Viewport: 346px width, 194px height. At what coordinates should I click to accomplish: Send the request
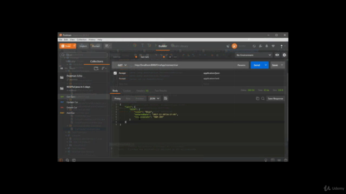point(257,65)
